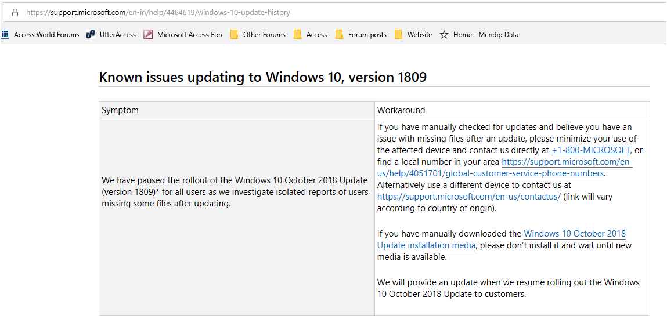Screen dimensions: 667x319
Task: Click the paused rollout symptom text
Action: 235,192
